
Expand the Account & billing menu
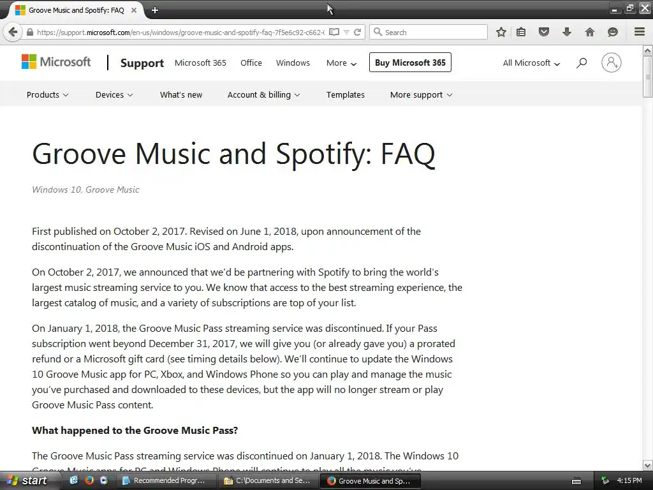coord(263,95)
